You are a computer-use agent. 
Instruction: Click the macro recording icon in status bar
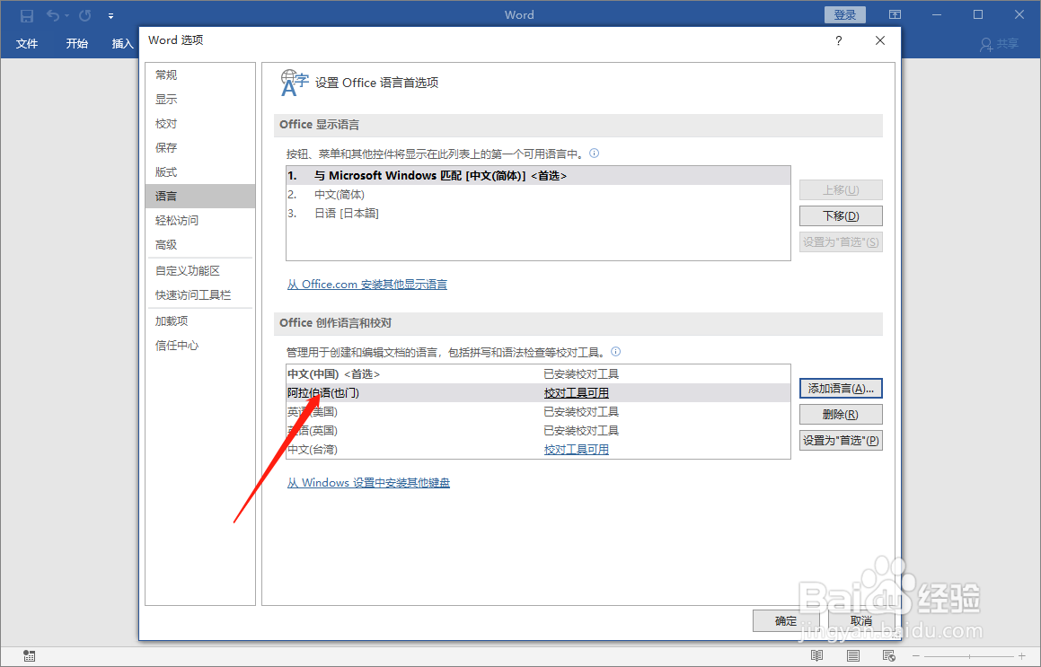tap(30, 656)
